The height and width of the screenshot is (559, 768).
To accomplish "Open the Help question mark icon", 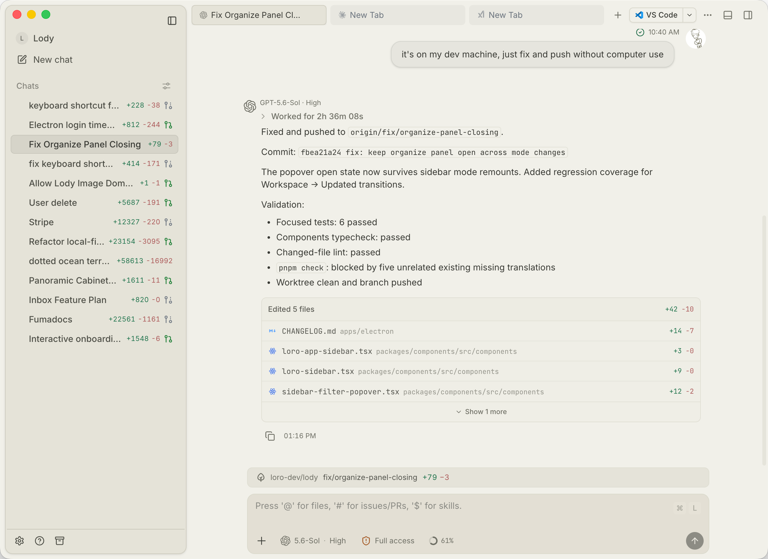I will coord(40,541).
